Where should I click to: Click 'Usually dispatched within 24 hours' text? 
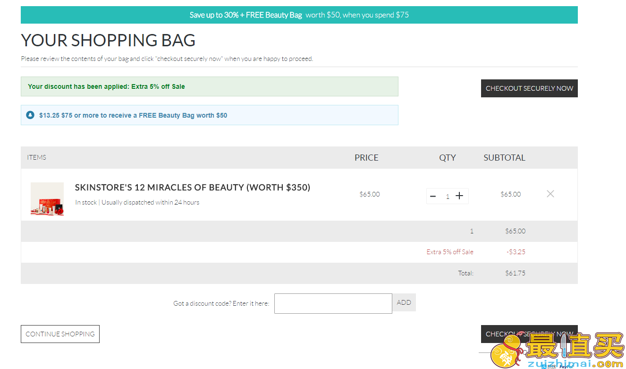151,202
